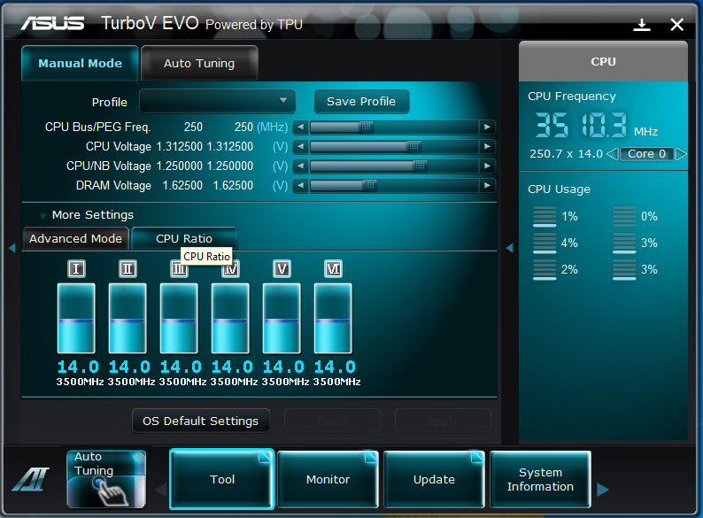
Task: Click core II ratio vertical slider
Action: [127, 319]
